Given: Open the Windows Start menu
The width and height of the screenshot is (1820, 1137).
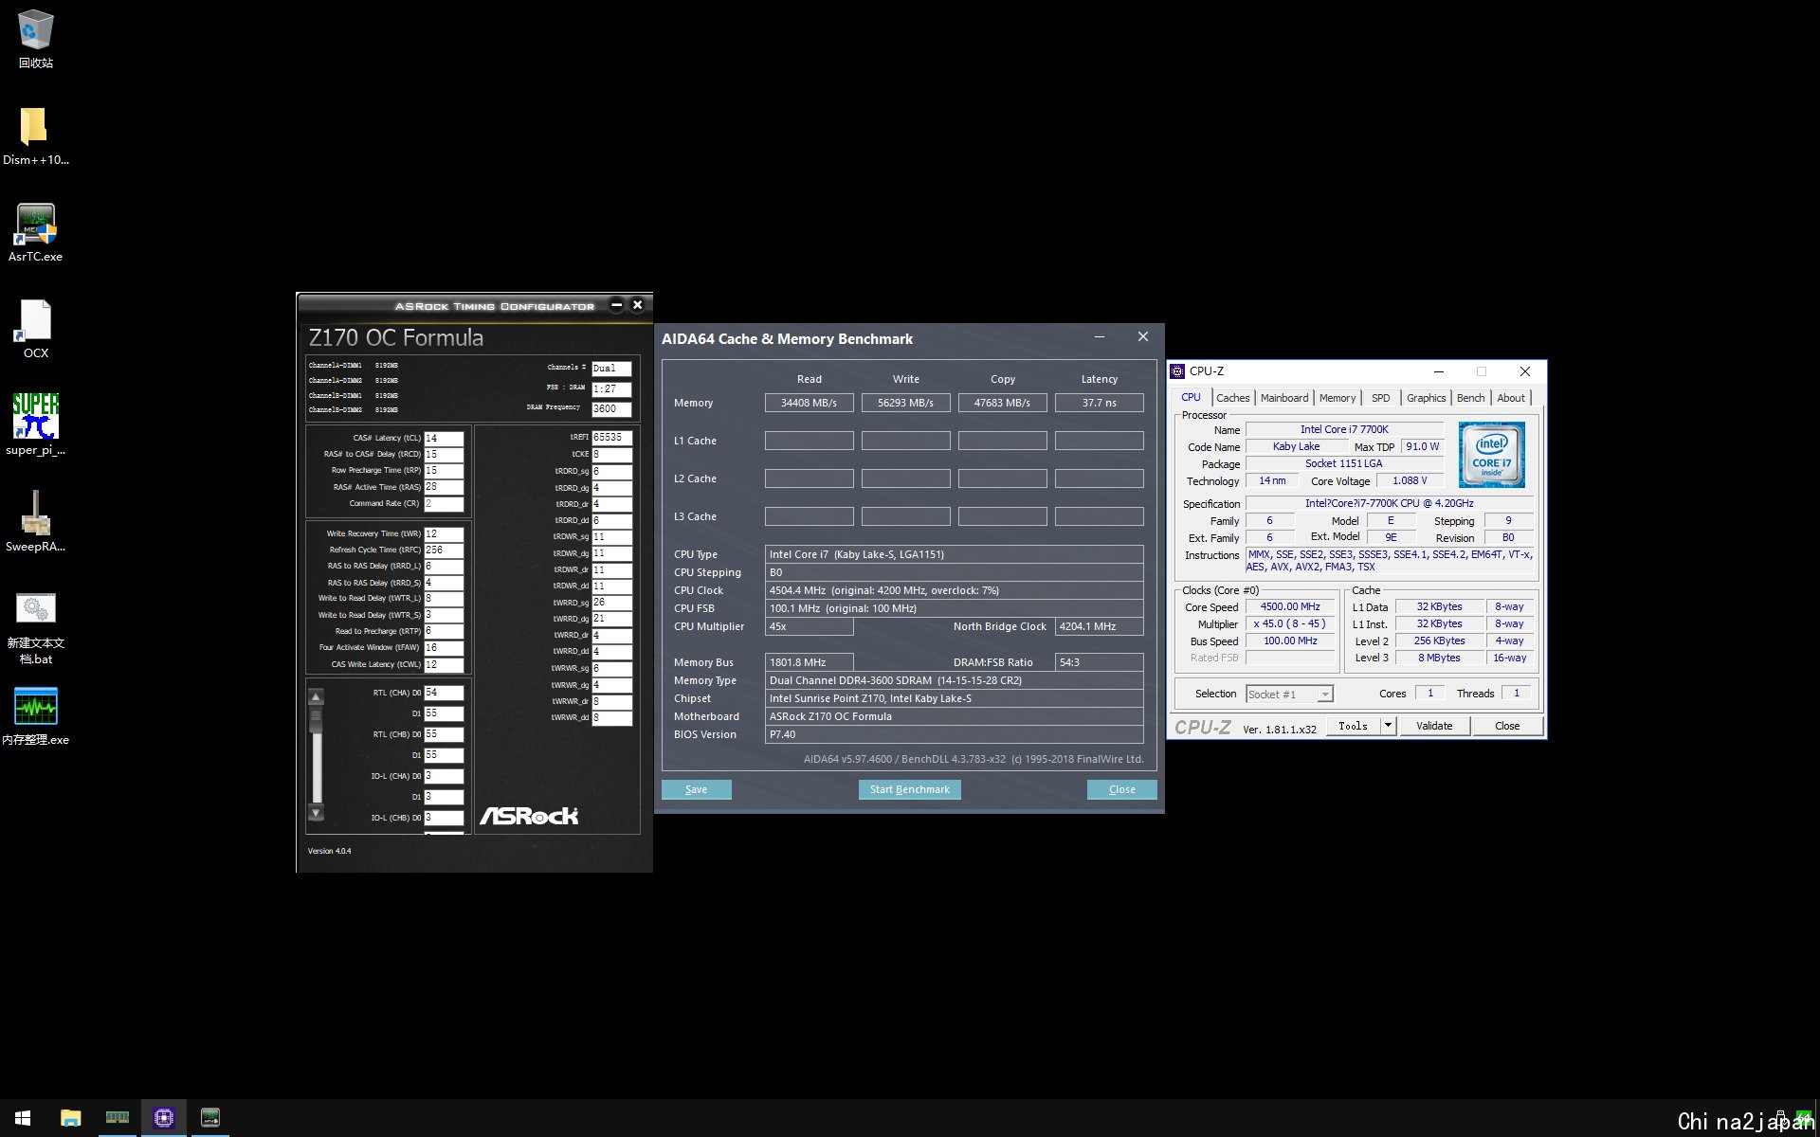Looking at the screenshot, I should [23, 1118].
